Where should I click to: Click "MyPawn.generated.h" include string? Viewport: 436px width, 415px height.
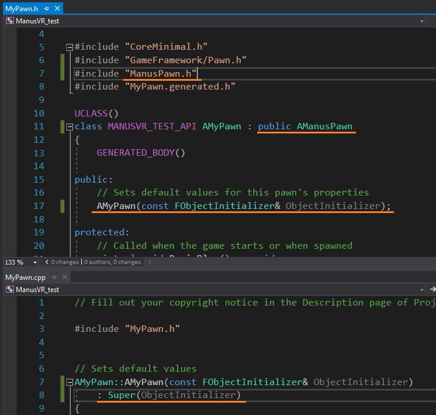click(x=180, y=87)
